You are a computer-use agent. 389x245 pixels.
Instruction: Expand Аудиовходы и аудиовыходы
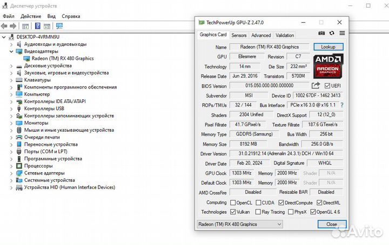[x=11, y=44]
